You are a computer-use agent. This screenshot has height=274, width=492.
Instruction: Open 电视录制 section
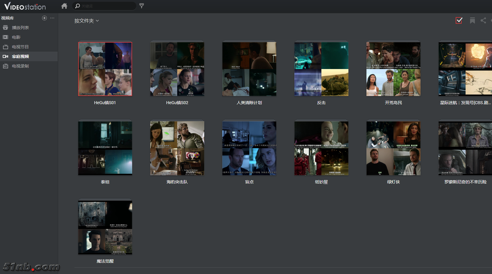[x=20, y=66]
